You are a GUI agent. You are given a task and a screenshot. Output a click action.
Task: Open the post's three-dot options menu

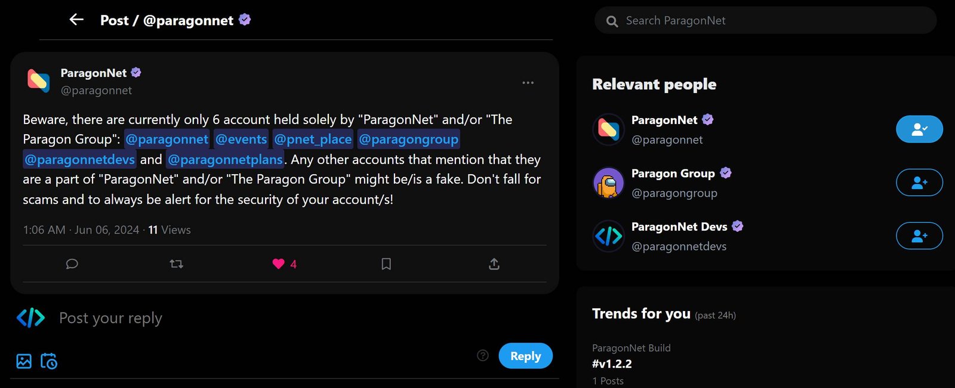tap(528, 83)
